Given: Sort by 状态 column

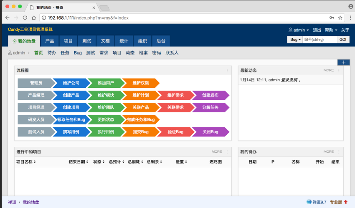Looking at the screenshot, I should click(x=99, y=162).
